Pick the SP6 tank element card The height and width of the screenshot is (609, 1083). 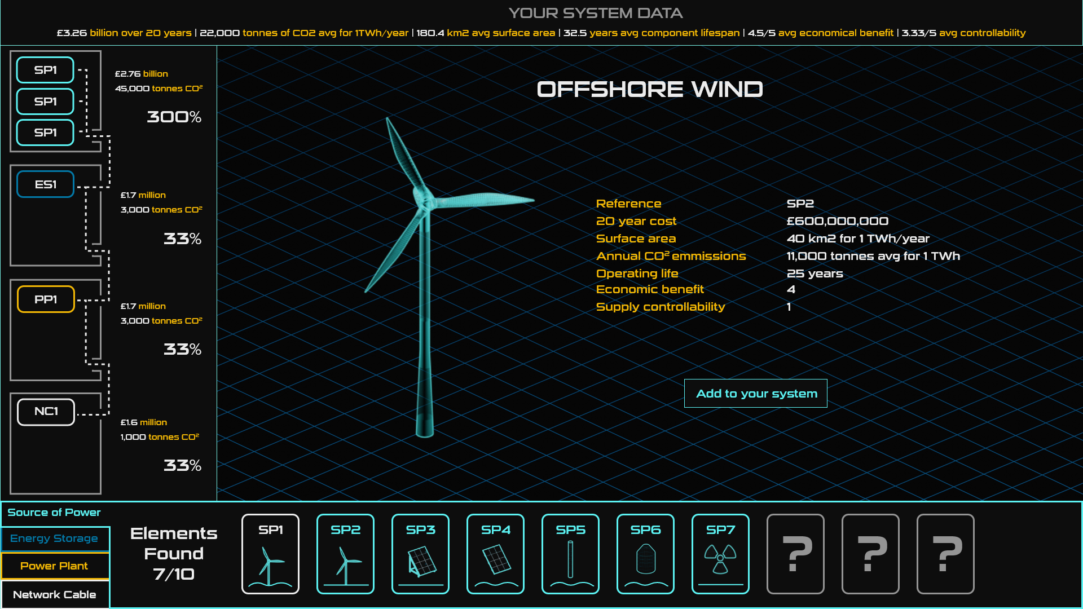click(x=645, y=554)
